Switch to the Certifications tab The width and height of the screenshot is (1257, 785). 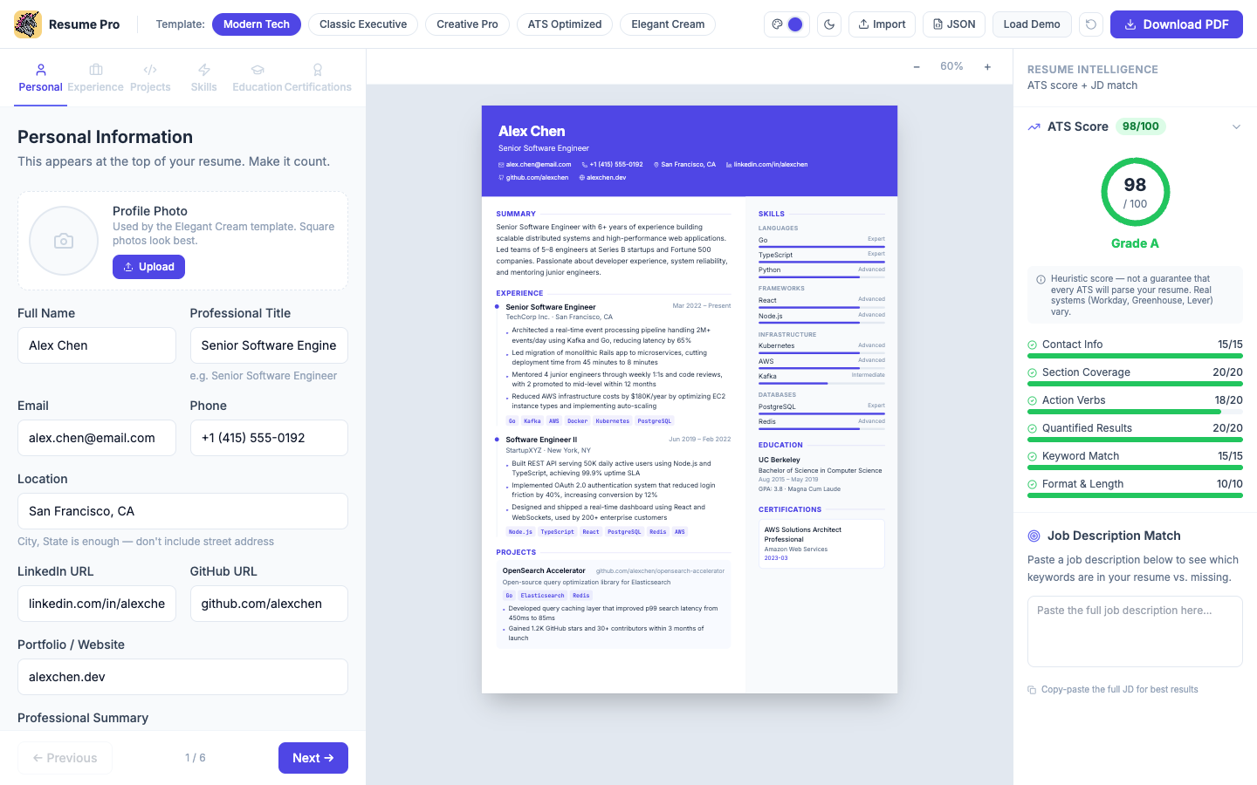coord(318,78)
